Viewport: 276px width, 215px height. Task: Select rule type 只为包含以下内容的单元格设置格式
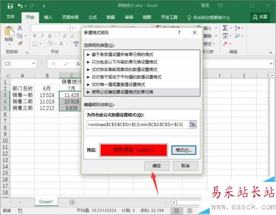[142, 62]
